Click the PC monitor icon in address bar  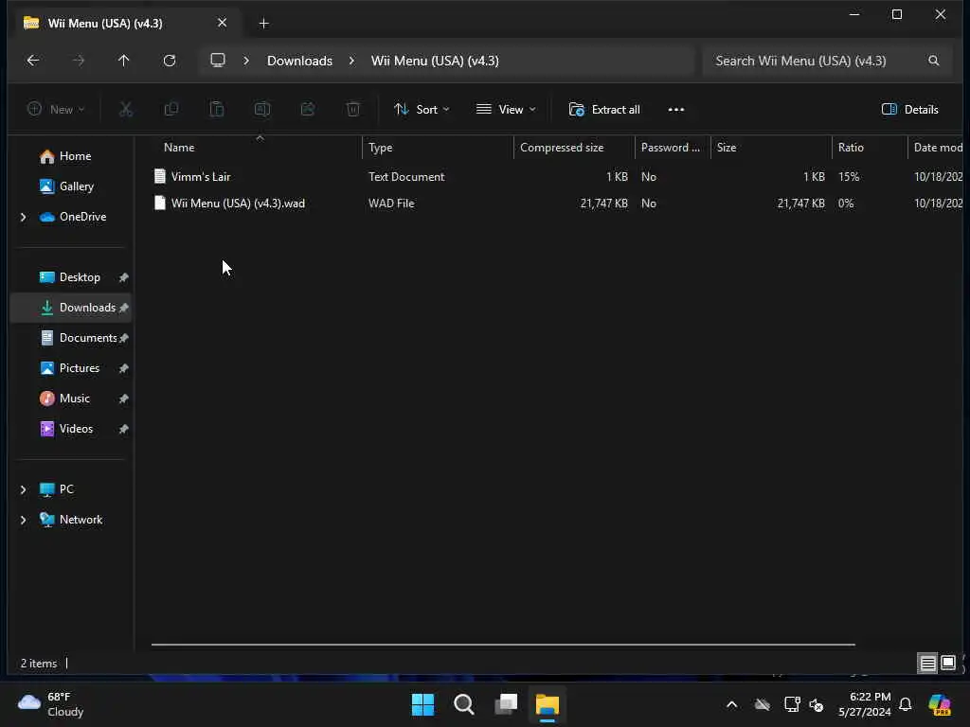[x=218, y=61]
